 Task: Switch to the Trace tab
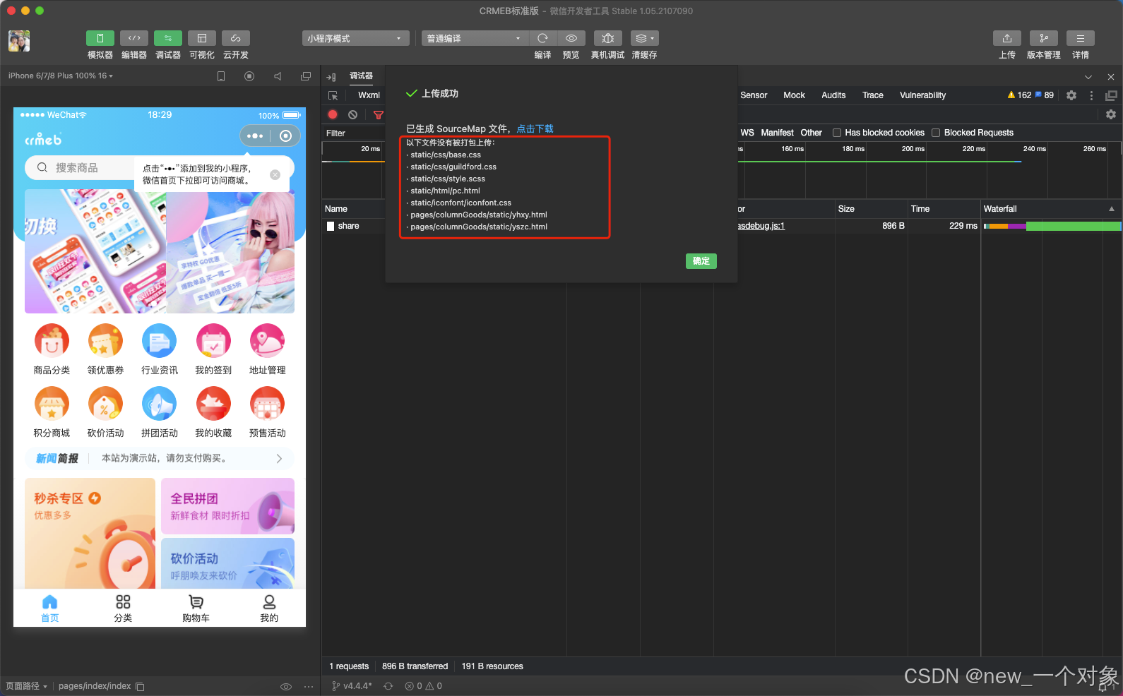pyautogui.click(x=873, y=95)
